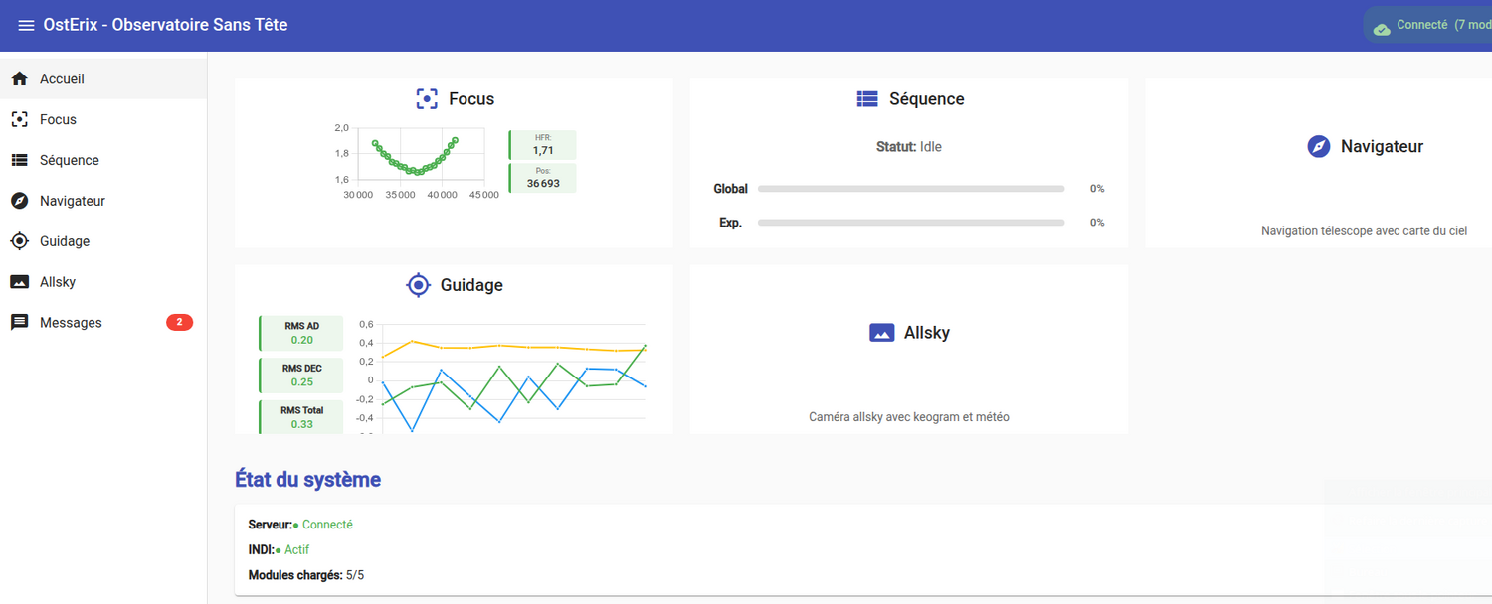Click the Navigateur compass icon in sidebar
The image size is (1492, 604).
click(19, 201)
